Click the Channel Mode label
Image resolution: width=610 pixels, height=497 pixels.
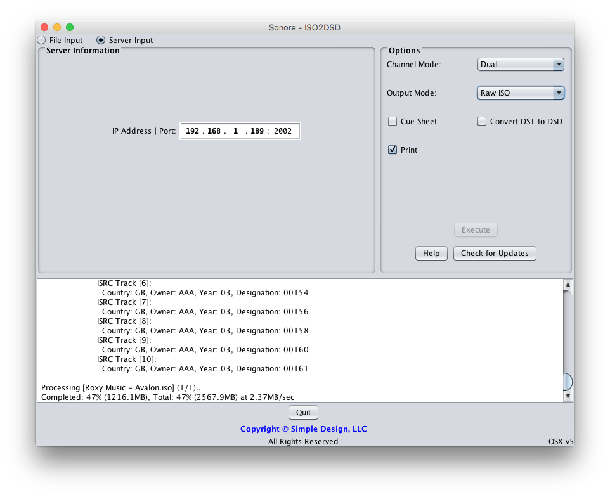413,65
